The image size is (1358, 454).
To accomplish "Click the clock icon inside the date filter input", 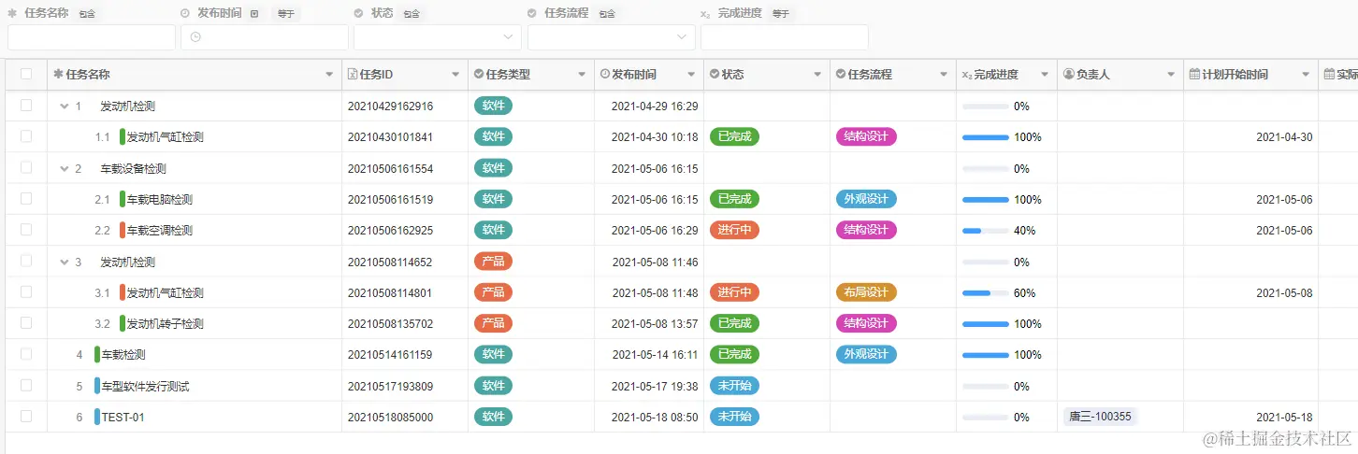I will point(196,37).
